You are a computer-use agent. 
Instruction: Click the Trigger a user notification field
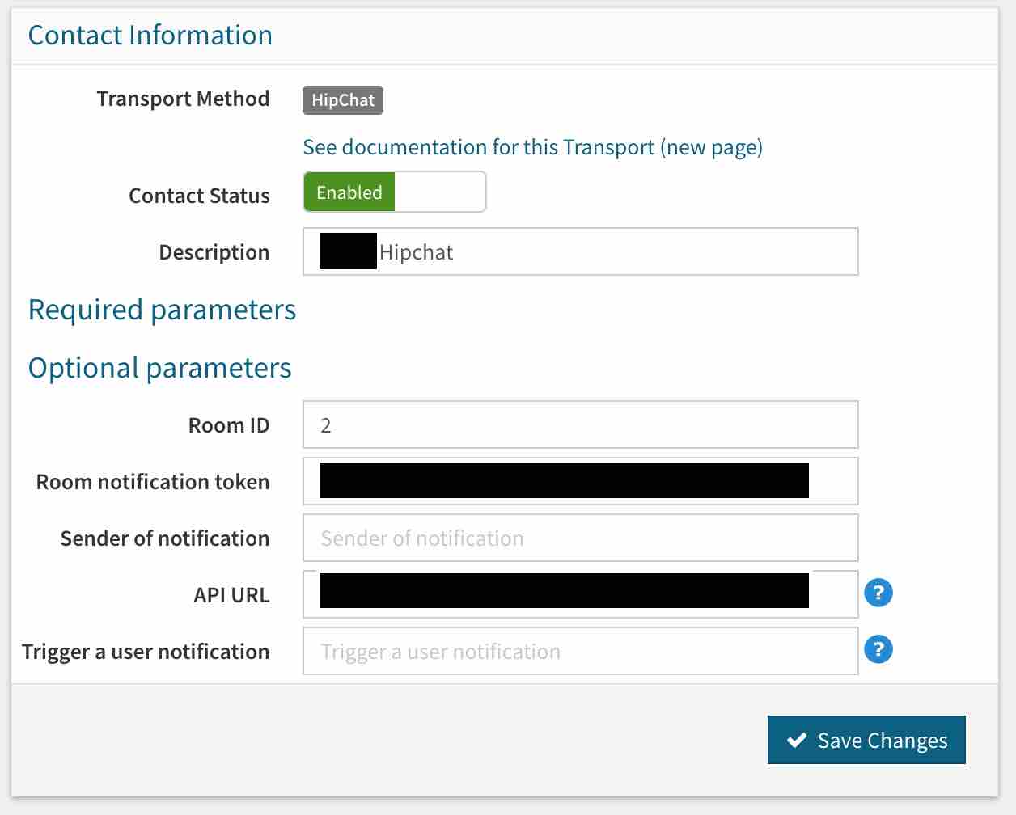click(x=581, y=651)
